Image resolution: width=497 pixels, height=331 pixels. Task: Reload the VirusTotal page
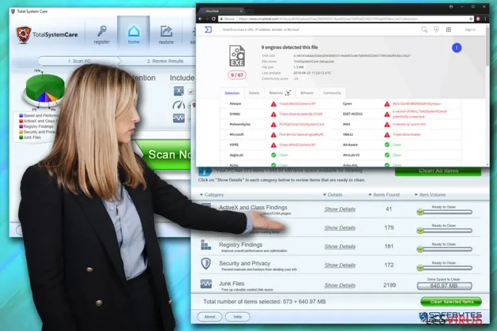coord(214,19)
